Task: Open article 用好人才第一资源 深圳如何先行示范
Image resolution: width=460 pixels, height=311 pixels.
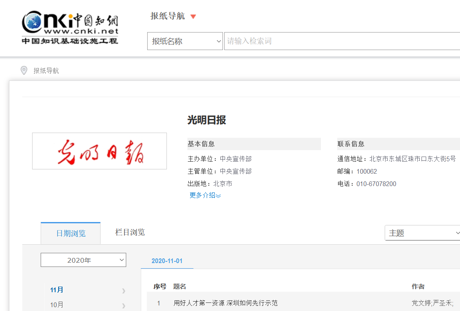Action: click(226, 303)
